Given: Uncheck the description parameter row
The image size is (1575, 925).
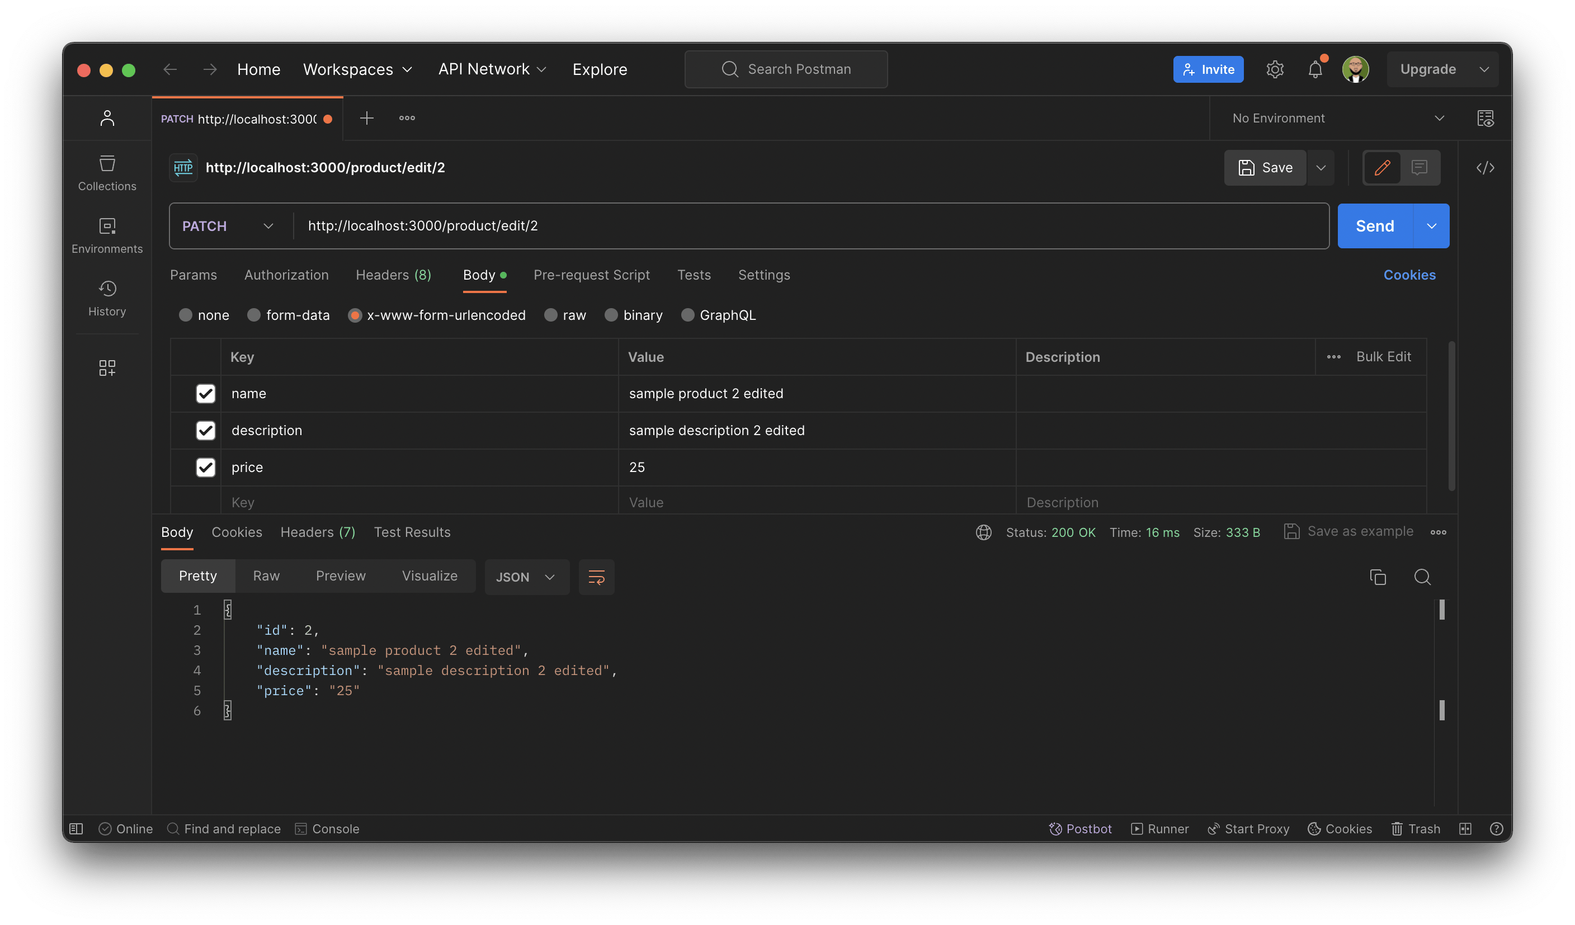Looking at the screenshot, I should (x=206, y=430).
